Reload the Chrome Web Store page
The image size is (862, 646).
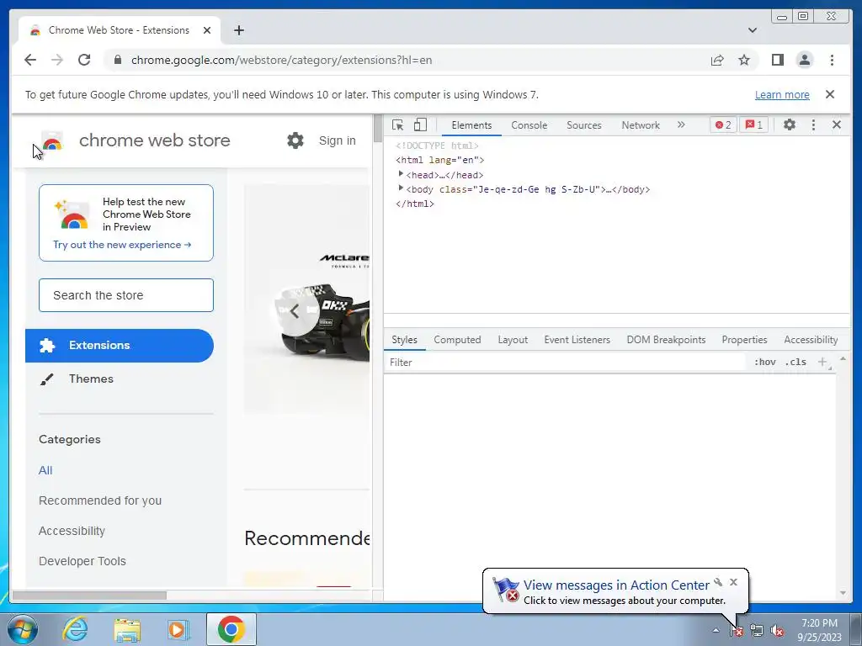[x=84, y=60]
